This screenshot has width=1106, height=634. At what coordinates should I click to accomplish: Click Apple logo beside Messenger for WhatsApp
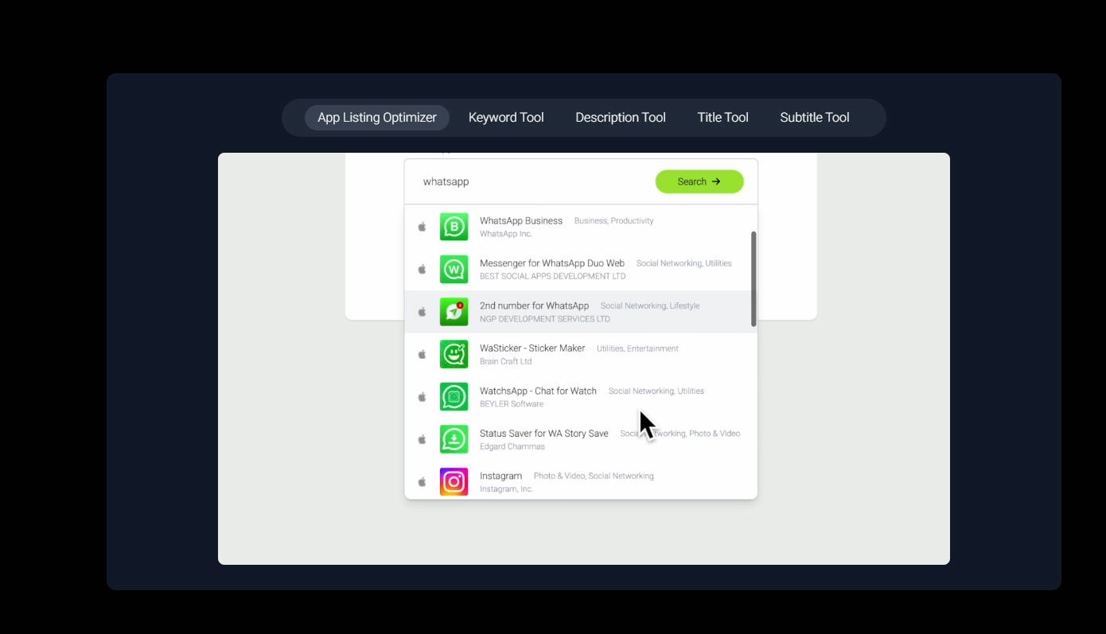[x=423, y=269]
